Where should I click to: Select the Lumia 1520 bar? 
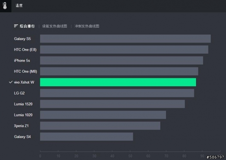coord(112,104)
